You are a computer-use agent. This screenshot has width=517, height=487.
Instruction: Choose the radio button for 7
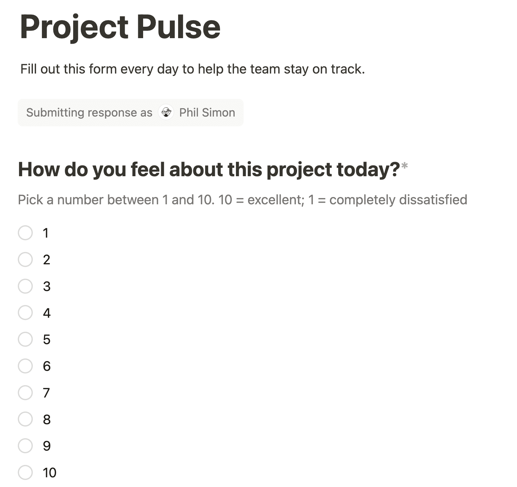(25, 393)
